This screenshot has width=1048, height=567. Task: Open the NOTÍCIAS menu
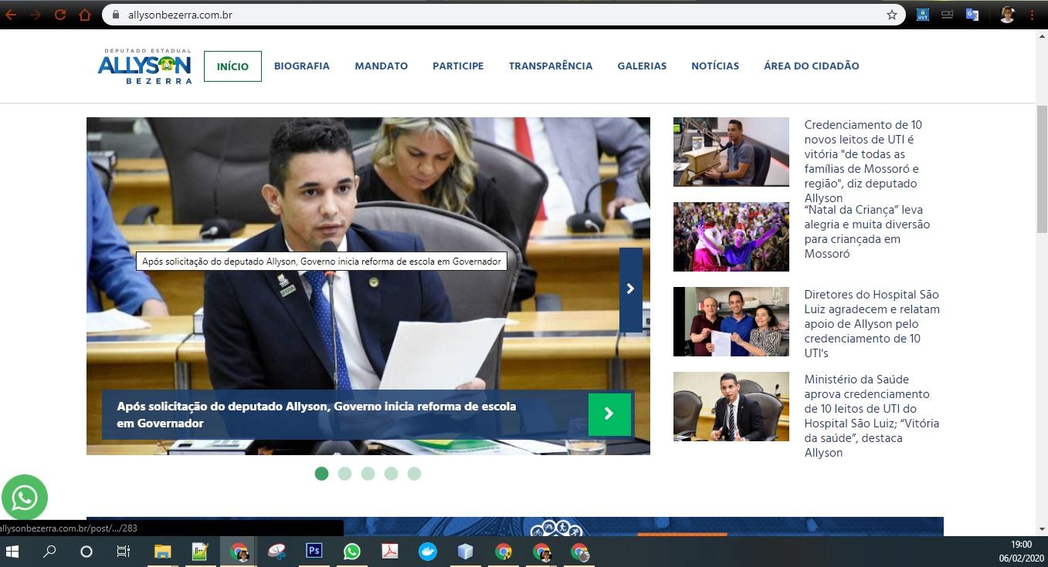pyautogui.click(x=715, y=66)
